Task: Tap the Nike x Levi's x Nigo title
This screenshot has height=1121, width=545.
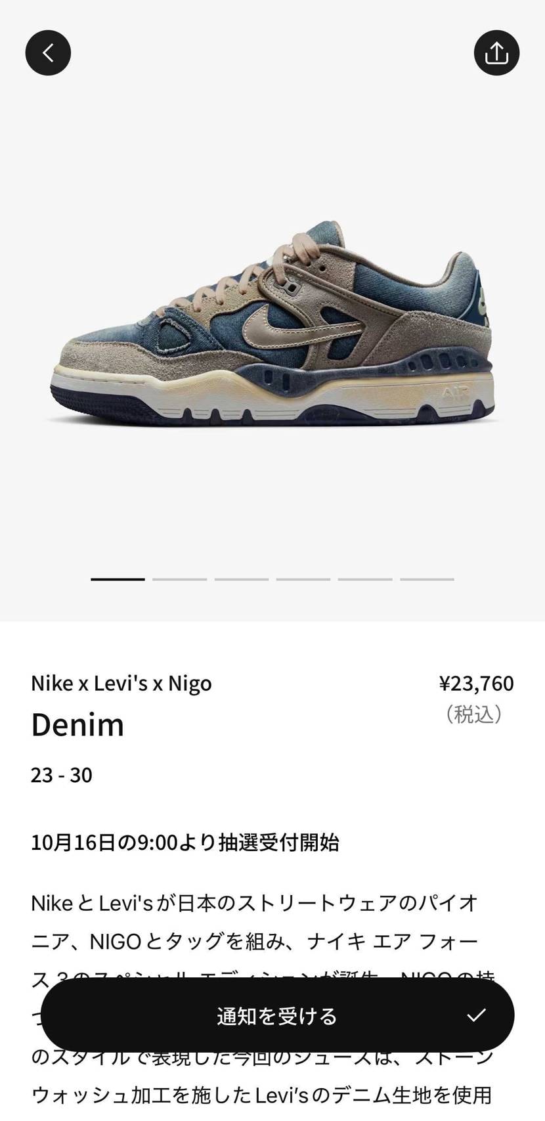Action: [x=121, y=683]
